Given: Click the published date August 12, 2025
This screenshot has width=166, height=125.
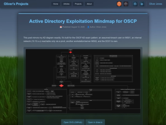Looking at the screenshot, I should [x=78, y=27].
